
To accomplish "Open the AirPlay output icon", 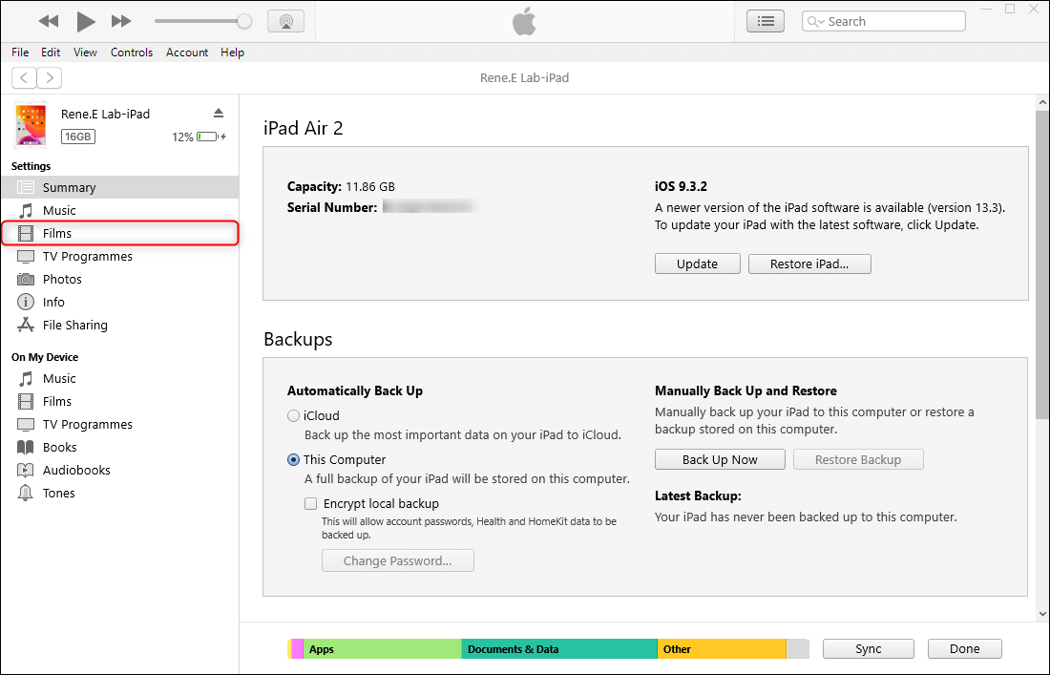I will (286, 21).
